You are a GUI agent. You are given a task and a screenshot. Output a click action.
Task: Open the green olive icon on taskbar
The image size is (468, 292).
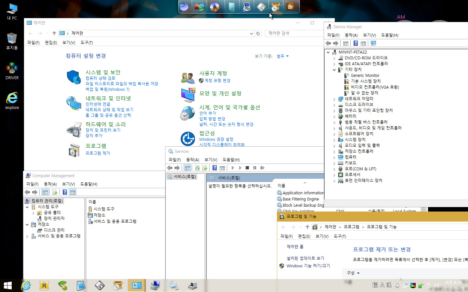(x=62, y=286)
